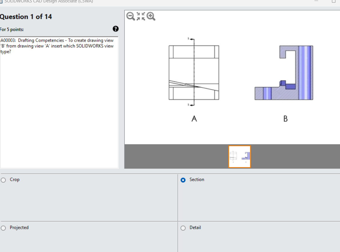Click the highlighted drawing thumbnail

239,156
